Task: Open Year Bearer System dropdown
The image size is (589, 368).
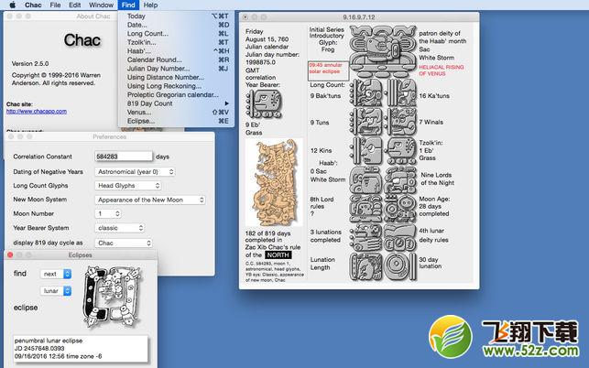Action: pos(119,228)
